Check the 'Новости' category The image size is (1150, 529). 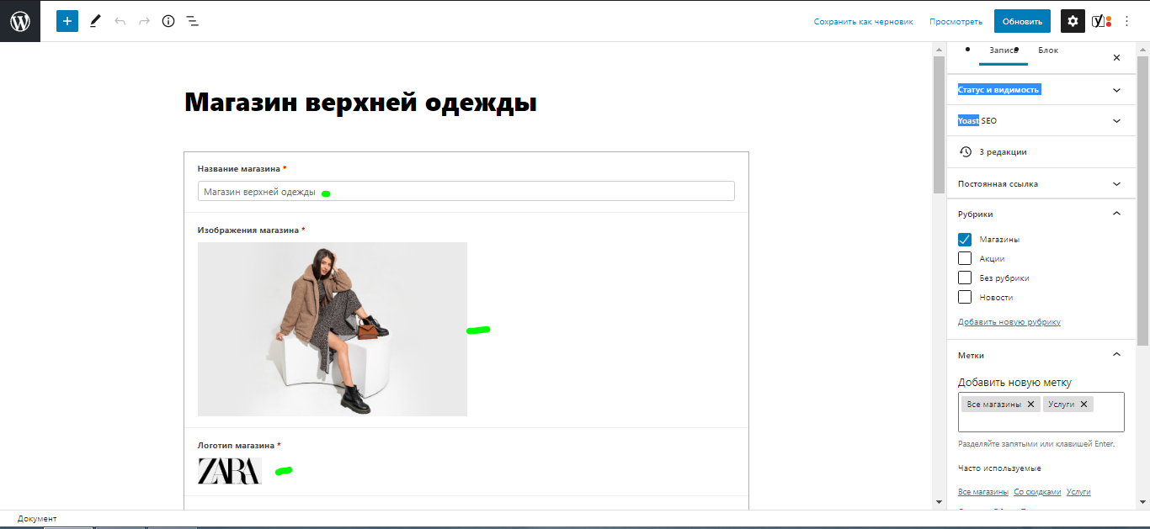click(965, 297)
